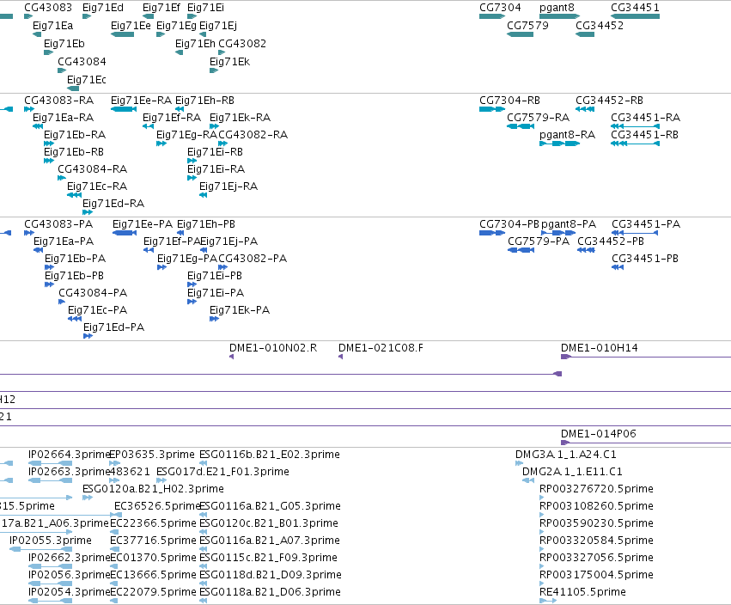Select Eig71Ej-RA transcript label

coord(228,186)
